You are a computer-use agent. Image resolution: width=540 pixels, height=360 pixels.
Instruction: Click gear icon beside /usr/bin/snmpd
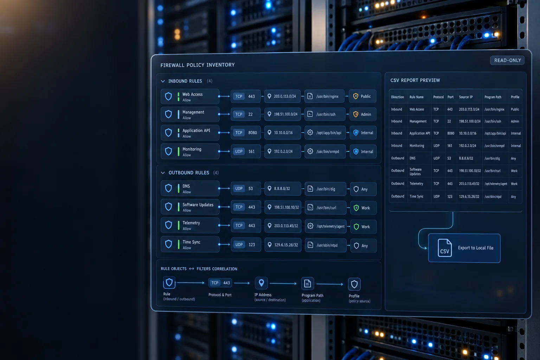pos(310,151)
